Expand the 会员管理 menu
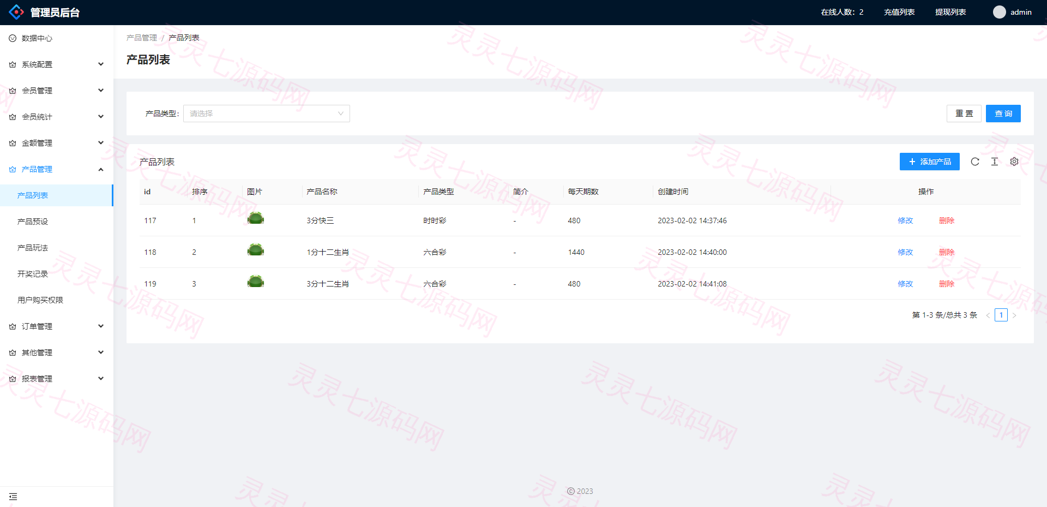 pos(57,91)
